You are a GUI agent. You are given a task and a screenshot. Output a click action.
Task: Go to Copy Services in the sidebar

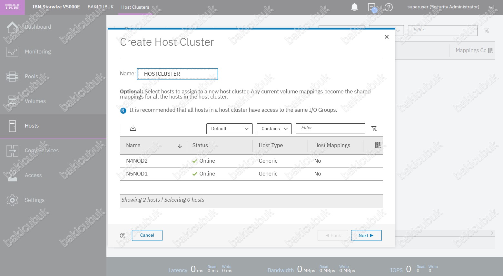point(42,150)
